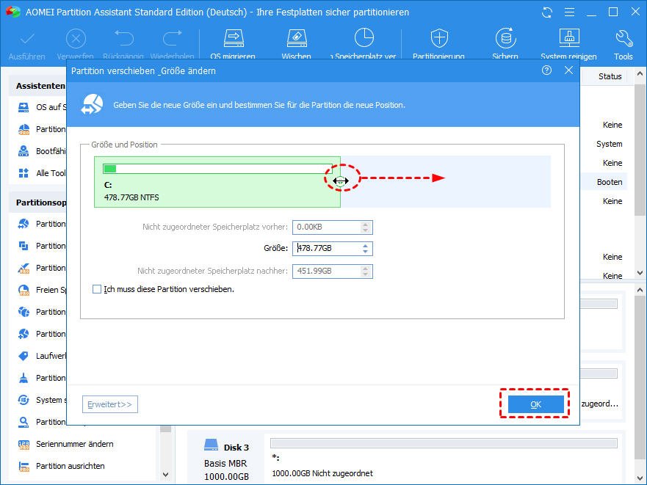Click the System sidebar item icon
This screenshot has height=485, width=647.
24,400
